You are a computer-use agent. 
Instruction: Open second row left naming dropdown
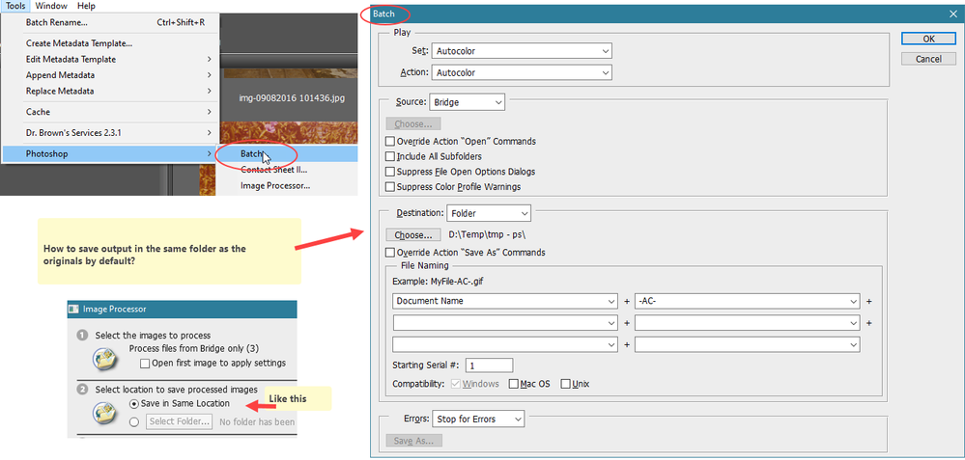504,323
